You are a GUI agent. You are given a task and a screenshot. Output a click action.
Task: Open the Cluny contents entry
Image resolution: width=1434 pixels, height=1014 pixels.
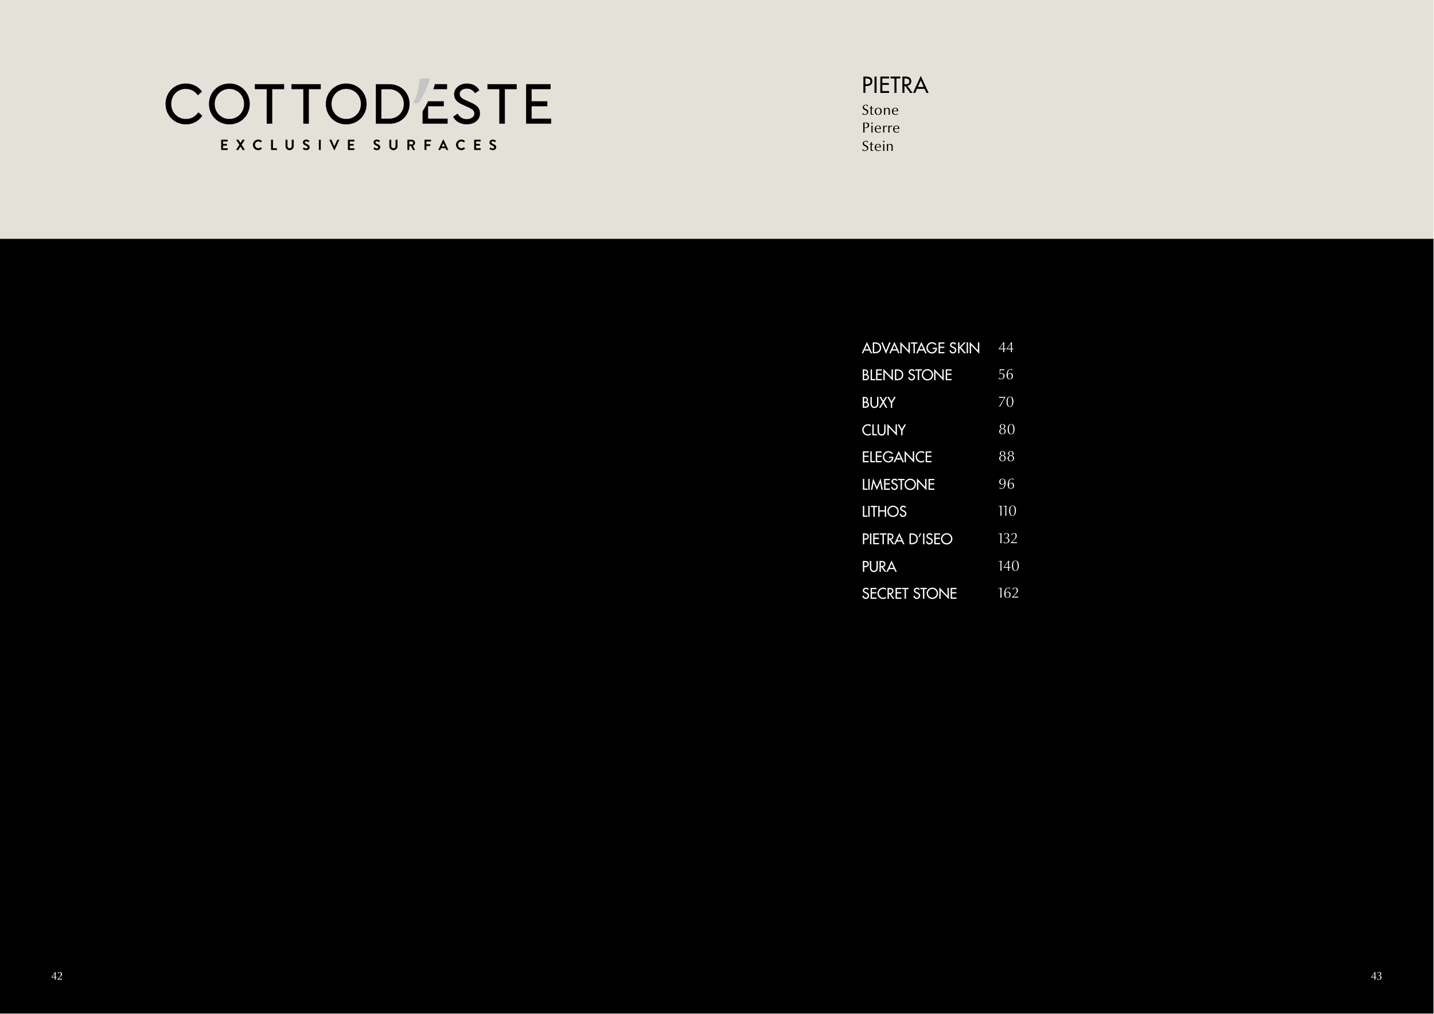coord(883,430)
